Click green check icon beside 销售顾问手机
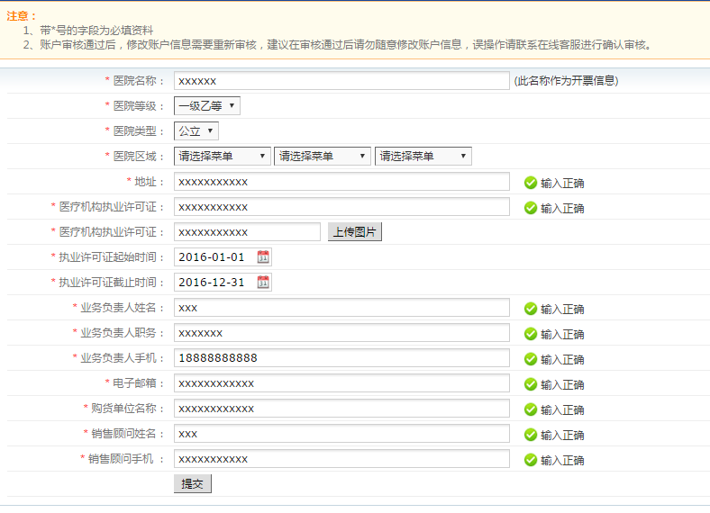Viewport: 710px width, 513px height. (531, 460)
